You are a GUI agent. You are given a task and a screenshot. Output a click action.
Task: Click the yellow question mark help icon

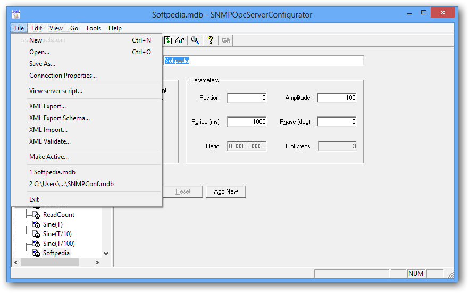(x=211, y=40)
